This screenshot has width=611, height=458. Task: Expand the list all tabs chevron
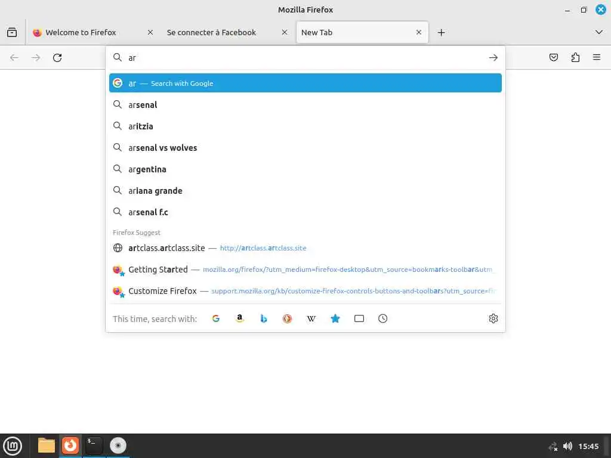point(599,32)
